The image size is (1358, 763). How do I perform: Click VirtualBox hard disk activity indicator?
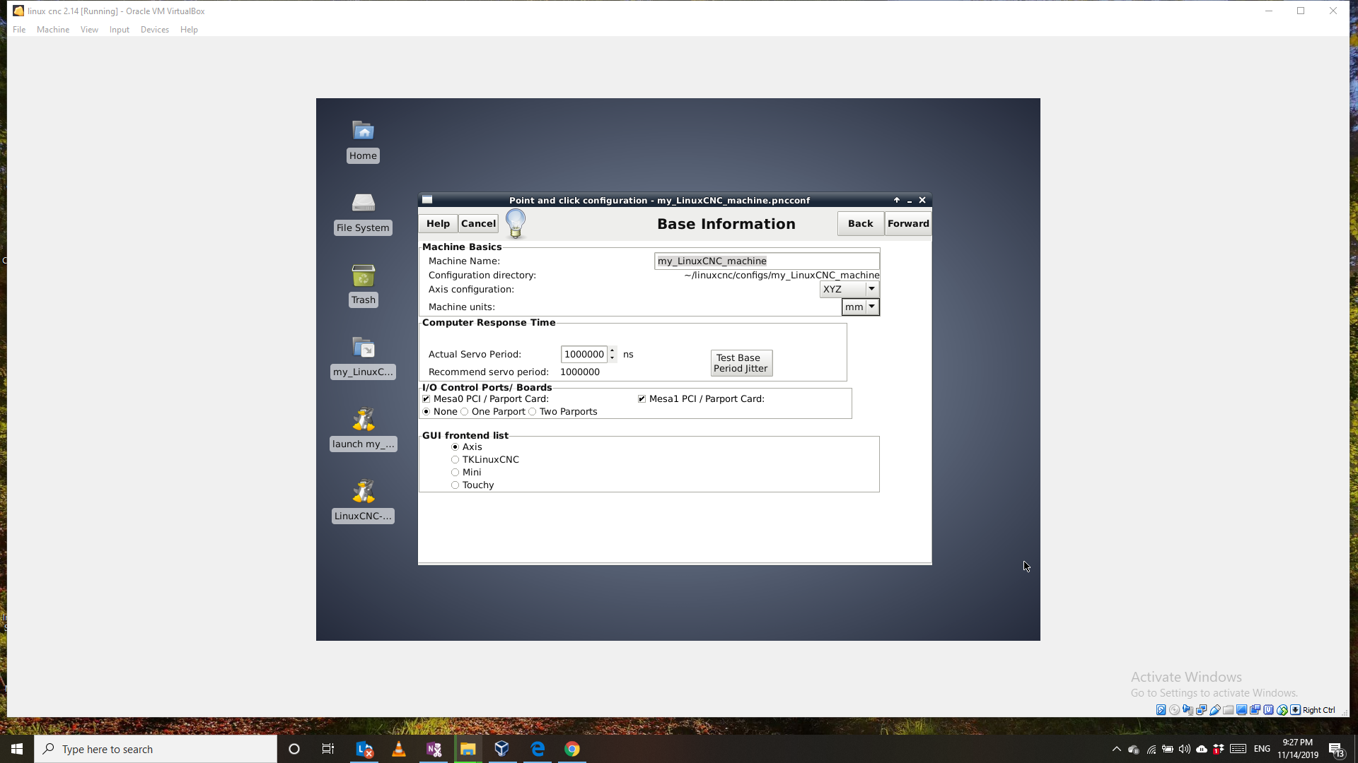pos(1161,710)
